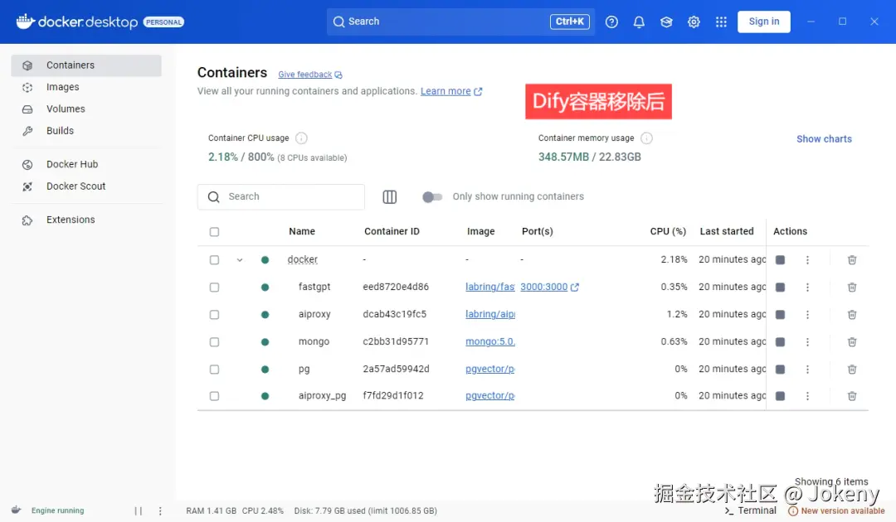Delete the aiproxy_pg container

click(852, 396)
